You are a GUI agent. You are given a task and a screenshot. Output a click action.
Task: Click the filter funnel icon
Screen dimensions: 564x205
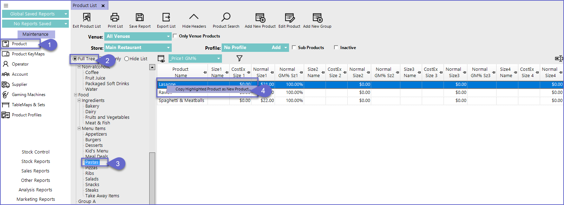[x=240, y=59]
